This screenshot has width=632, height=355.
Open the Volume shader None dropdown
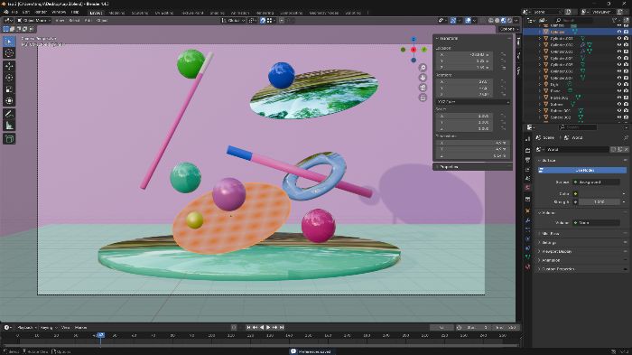point(596,222)
